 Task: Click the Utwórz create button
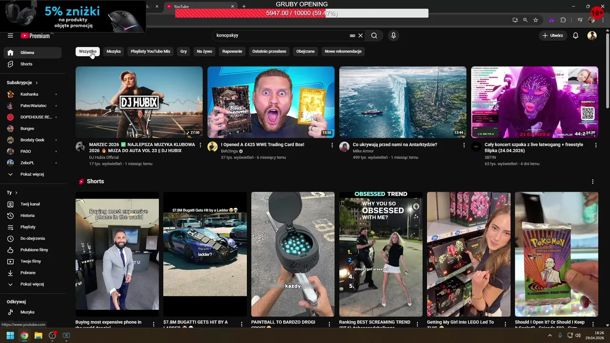[552, 35]
